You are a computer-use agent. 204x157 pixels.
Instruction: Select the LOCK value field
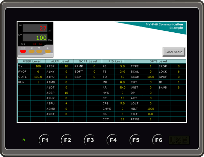coord(179,71)
